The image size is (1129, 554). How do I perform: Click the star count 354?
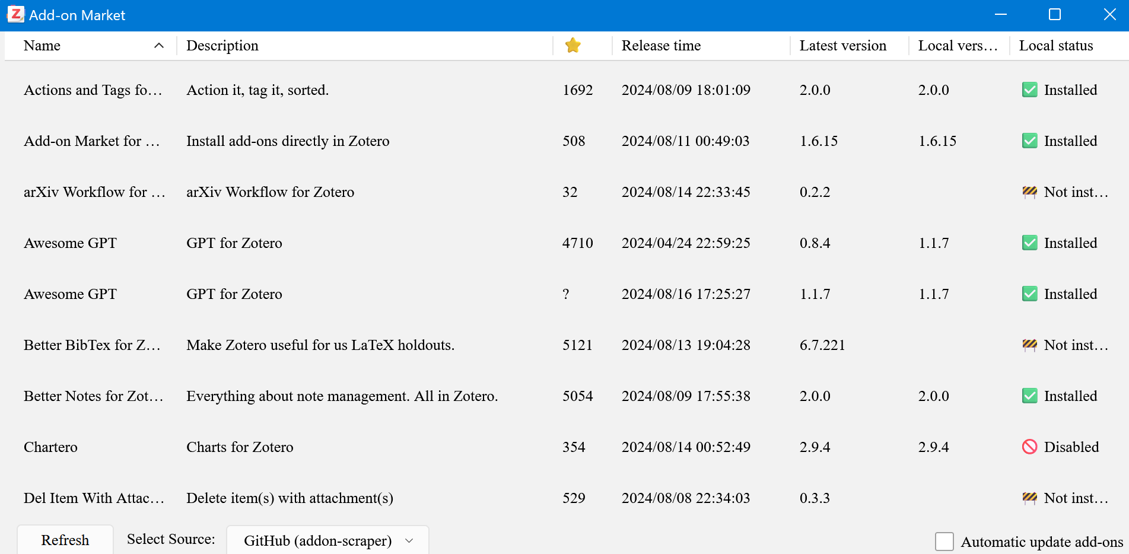click(574, 447)
